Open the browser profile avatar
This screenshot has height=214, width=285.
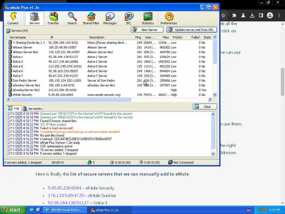point(270,16)
